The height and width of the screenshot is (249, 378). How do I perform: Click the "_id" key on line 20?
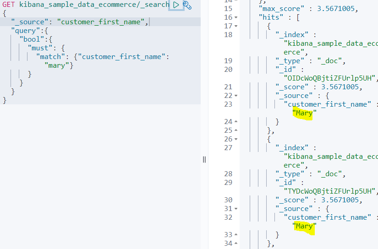pos(285,70)
